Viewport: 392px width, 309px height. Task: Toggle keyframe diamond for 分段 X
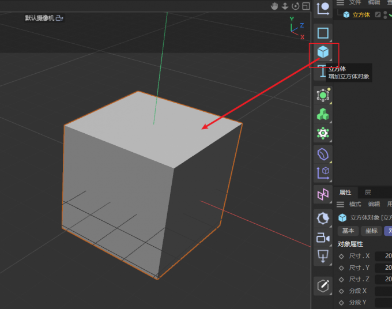(x=341, y=291)
